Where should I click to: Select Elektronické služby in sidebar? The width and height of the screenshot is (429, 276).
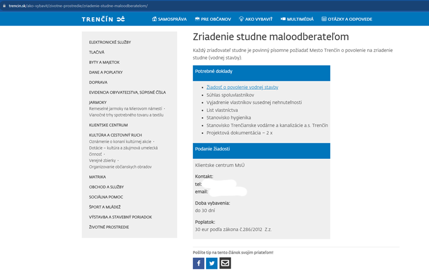pyautogui.click(x=110, y=42)
